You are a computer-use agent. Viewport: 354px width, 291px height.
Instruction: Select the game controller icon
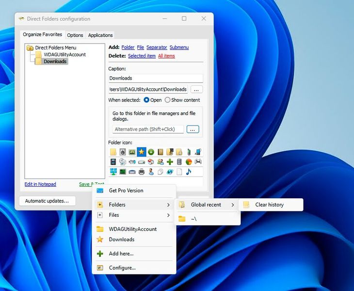coord(198,162)
